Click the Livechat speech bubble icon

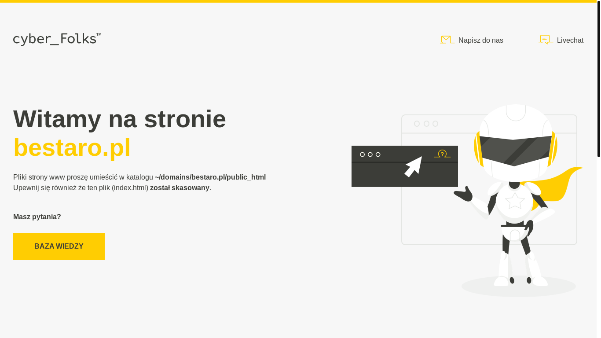(x=545, y=40)
